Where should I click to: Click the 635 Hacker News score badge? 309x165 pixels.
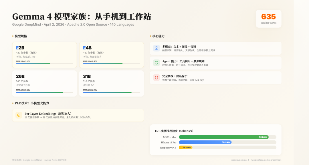tap(268, 19)
